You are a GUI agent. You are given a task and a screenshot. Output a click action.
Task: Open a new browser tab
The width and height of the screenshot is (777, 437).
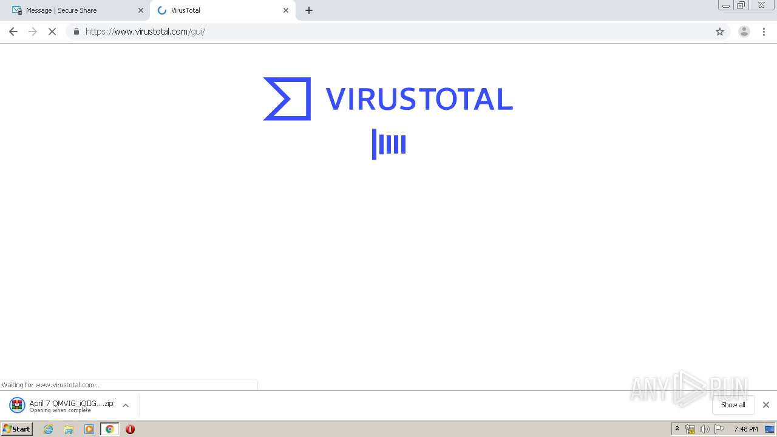[309, 10]
